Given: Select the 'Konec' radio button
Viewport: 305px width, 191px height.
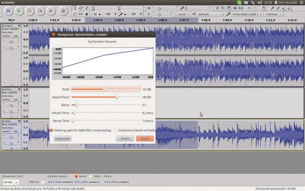Looking at the screenshot, I should 76,176.
